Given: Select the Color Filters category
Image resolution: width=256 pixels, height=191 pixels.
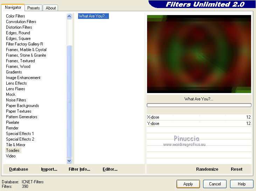Looking at the screenshot, I should [x=15, y=16].
